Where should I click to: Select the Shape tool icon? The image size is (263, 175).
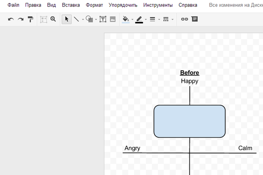click(x=89, y=19)
